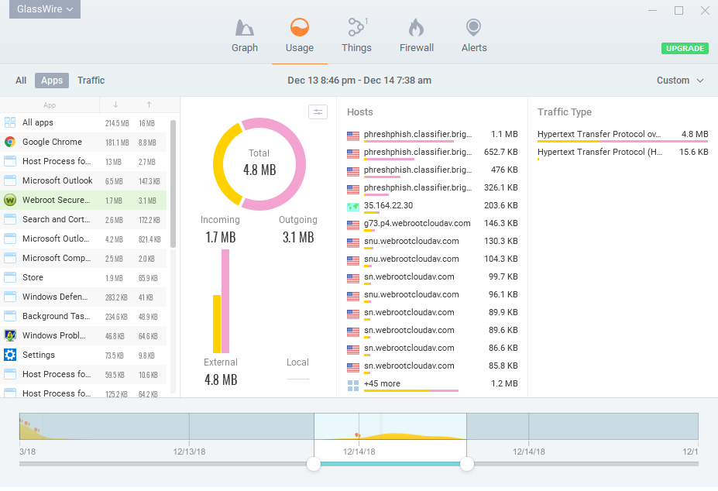Select the Microsoft Outlo... row
The image size is (718, 491).
(x=84, y=239)
